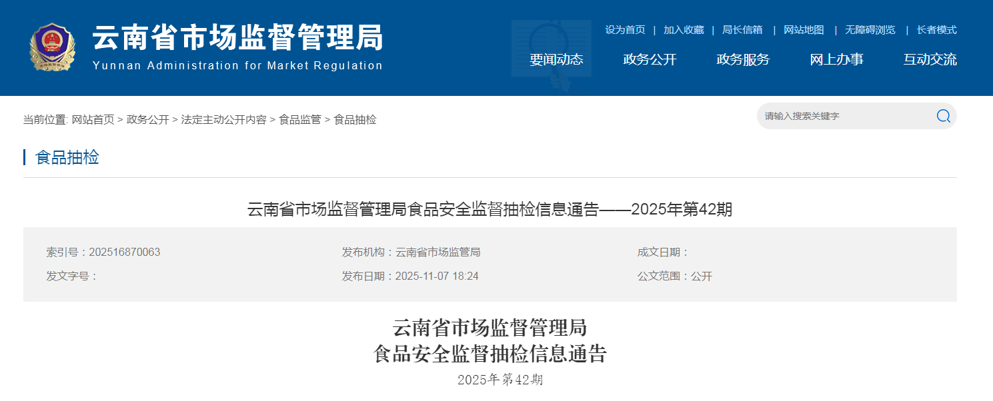Enable 无障碍浏览 mode
Viewport: 993px width, 401px height.
(x=870, y=30)
